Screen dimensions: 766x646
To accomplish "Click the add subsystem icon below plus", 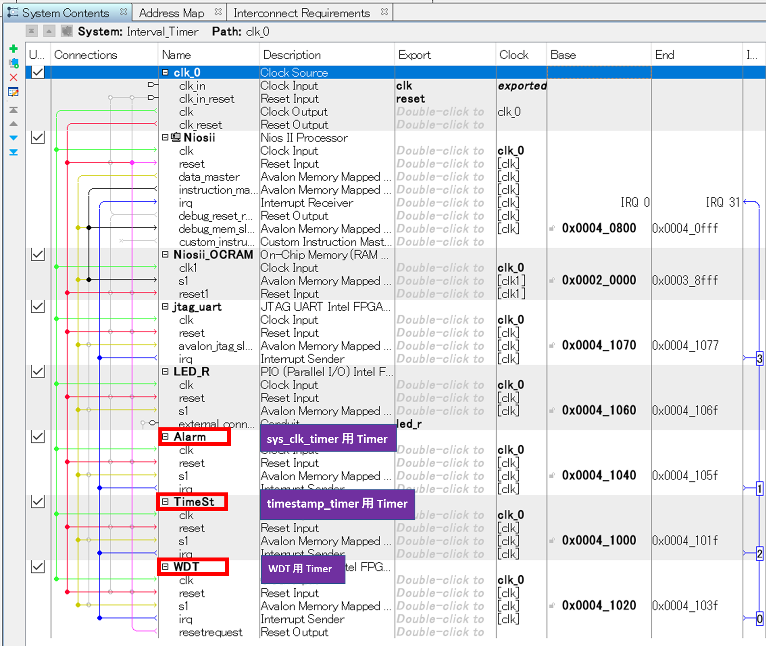I will (x=13, y=63).
